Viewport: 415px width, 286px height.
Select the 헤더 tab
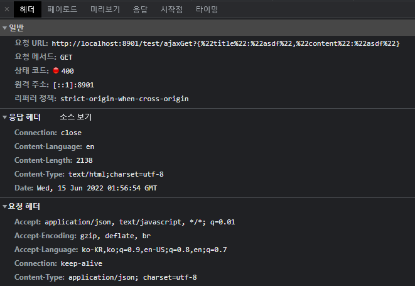pos(27,9)
